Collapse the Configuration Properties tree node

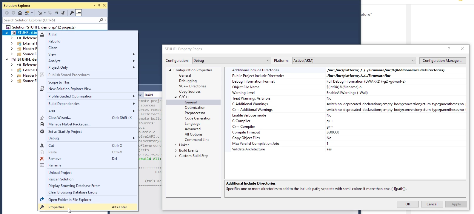tap(170, 70)
